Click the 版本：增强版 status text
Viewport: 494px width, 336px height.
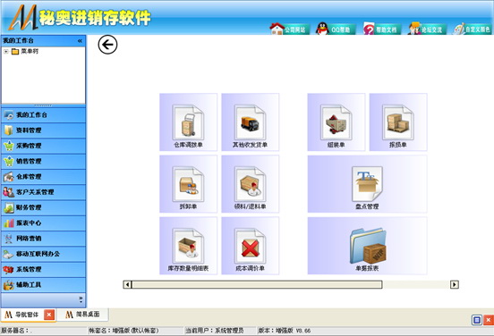285,331
